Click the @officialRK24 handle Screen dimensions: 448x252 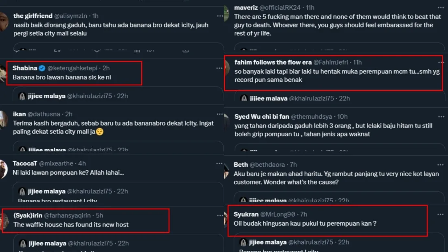point(287,8)
